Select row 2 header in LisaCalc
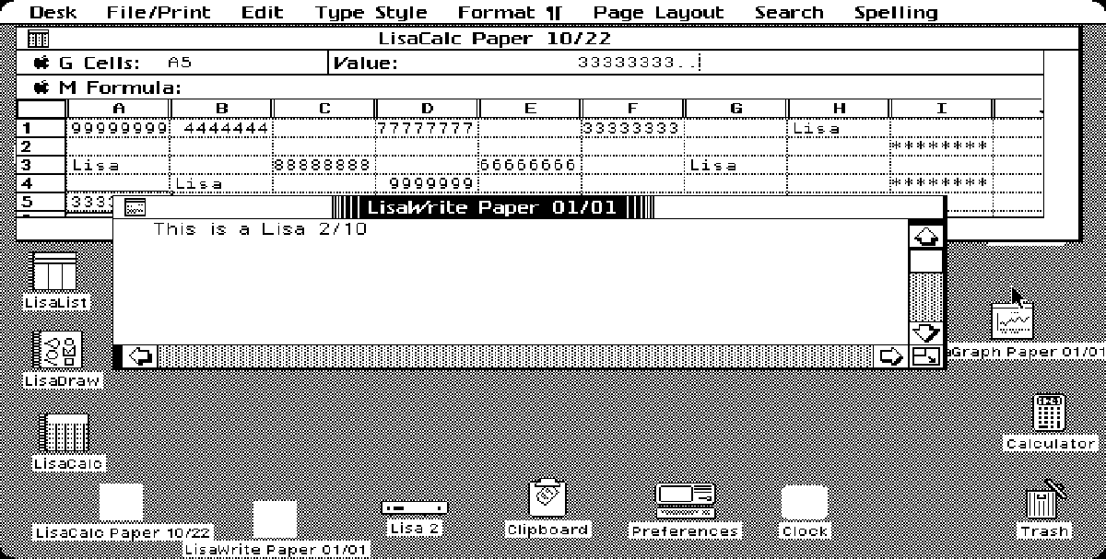The image size is (1106, 559). (41, 147)
